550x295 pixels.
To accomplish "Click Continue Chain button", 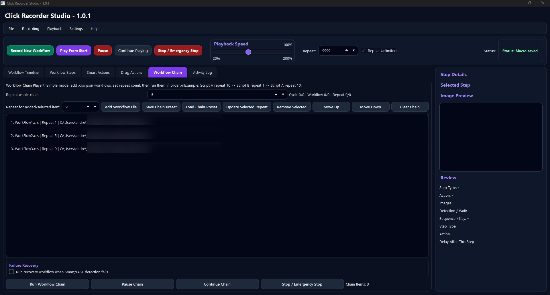I will coord(217,284).
